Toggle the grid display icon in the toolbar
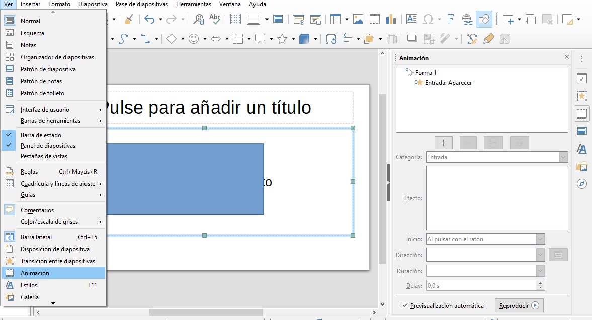This screenshot has height=320, width=592. pyautogui.click(x=235, y=19)
